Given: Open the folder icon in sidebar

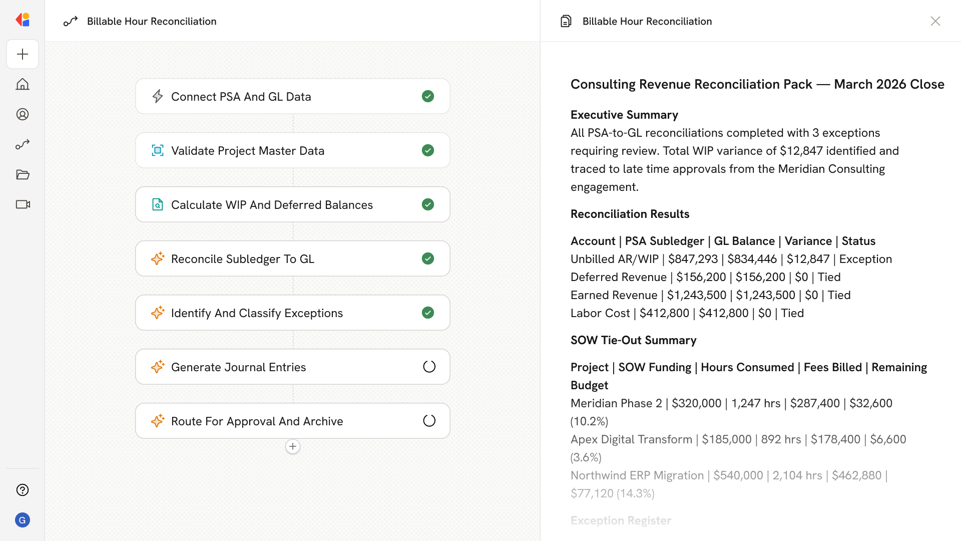Looking at the screenshot, I should point(23,174).
